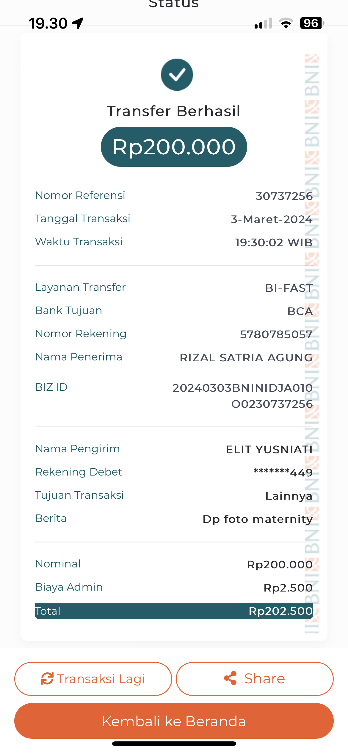Tap the home indicator bar

pyautogui.click(x=174, y=744)
